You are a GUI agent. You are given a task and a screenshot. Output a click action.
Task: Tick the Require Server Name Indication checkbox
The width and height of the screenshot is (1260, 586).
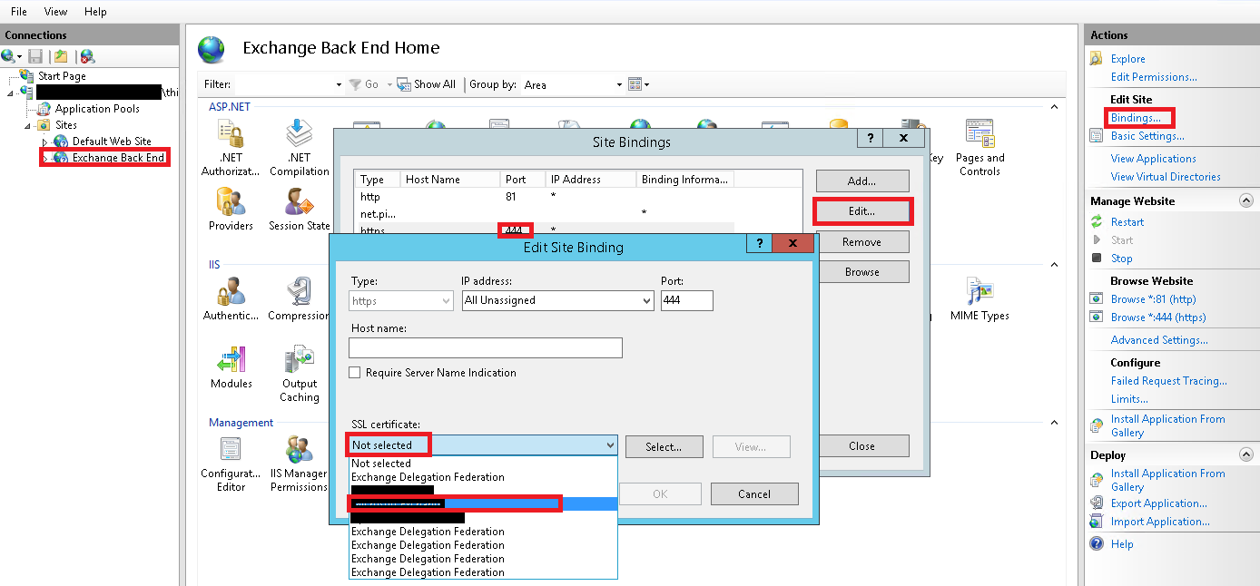coord(356,373)
